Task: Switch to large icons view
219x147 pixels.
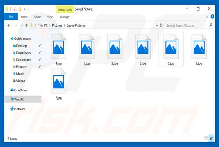Action: tap(212, 138)
